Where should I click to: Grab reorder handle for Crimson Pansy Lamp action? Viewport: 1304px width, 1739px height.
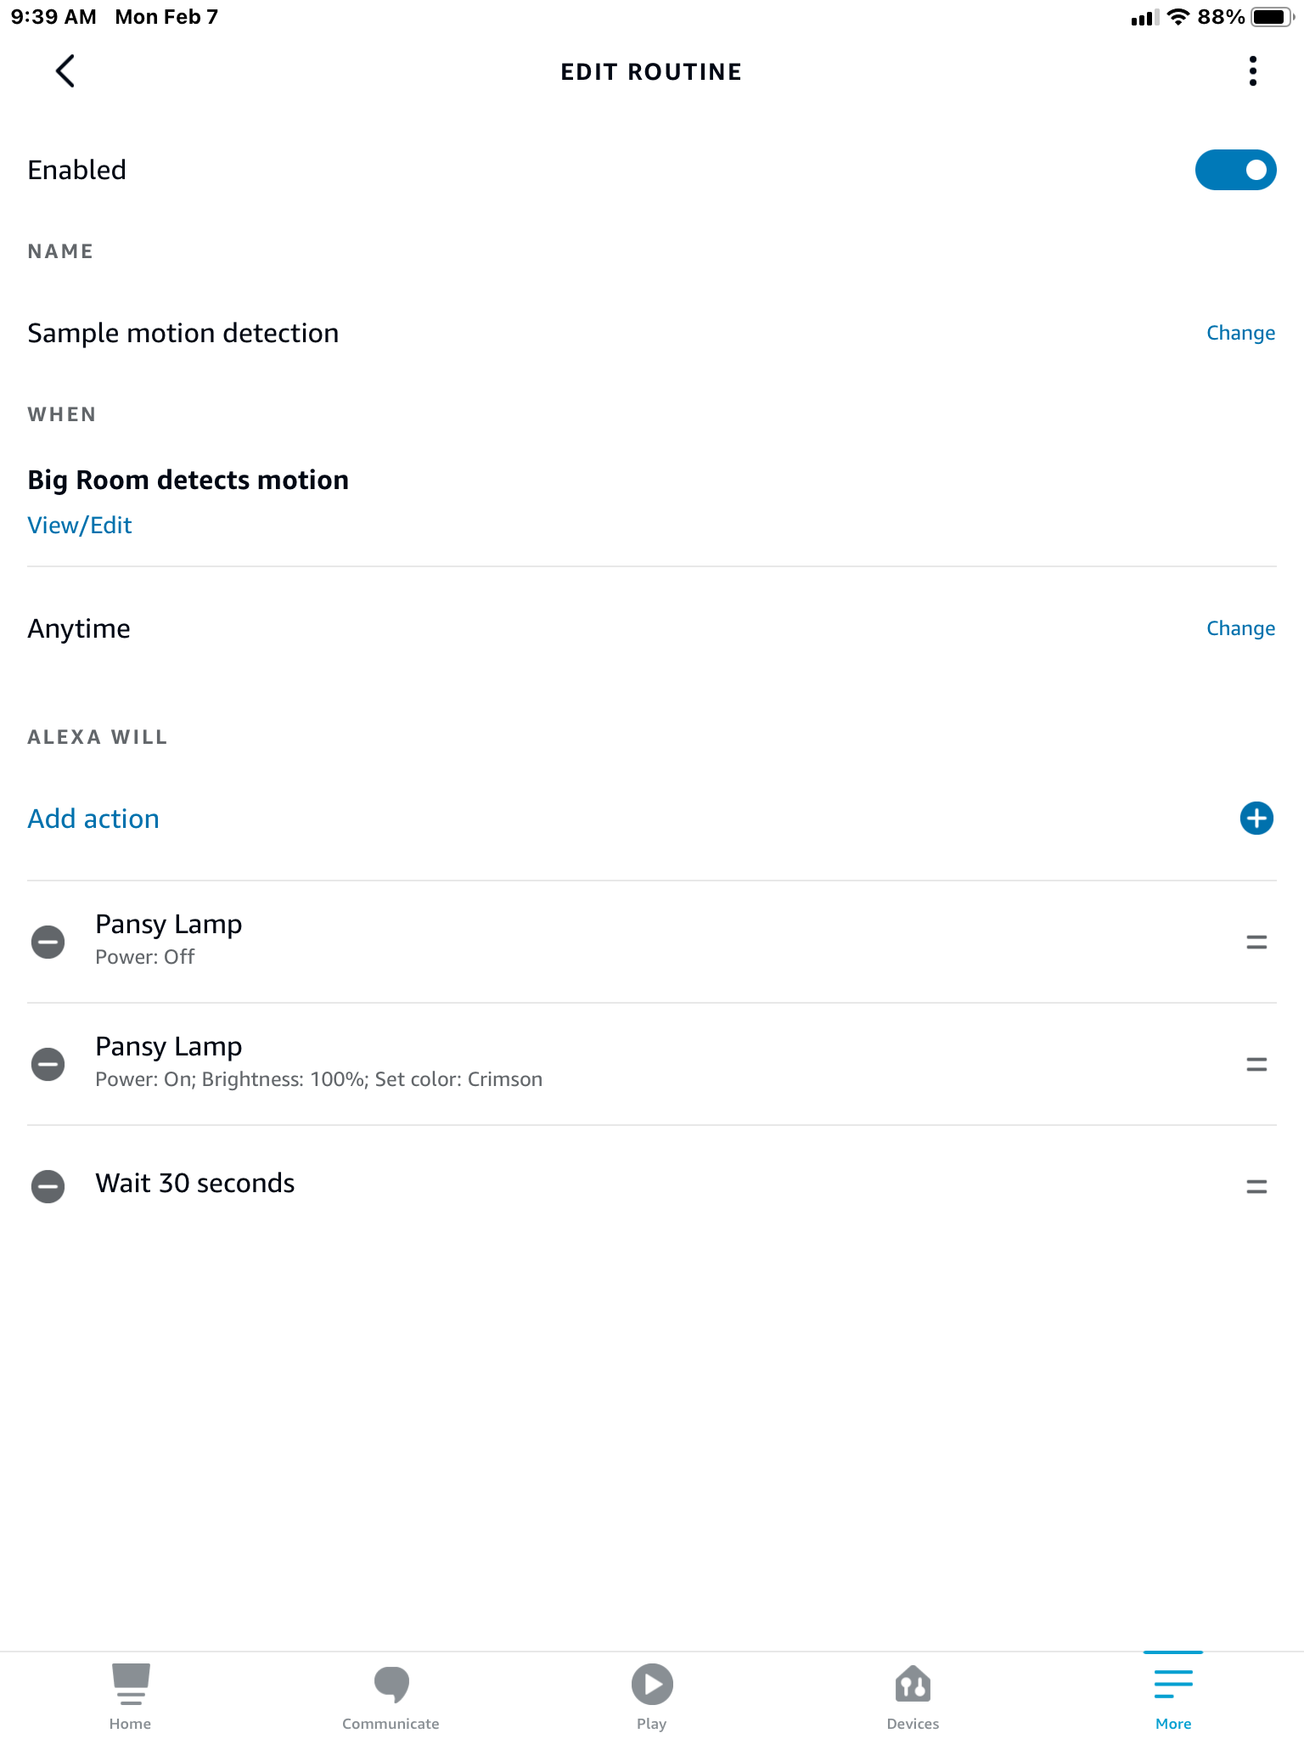coord(1256,1064)
